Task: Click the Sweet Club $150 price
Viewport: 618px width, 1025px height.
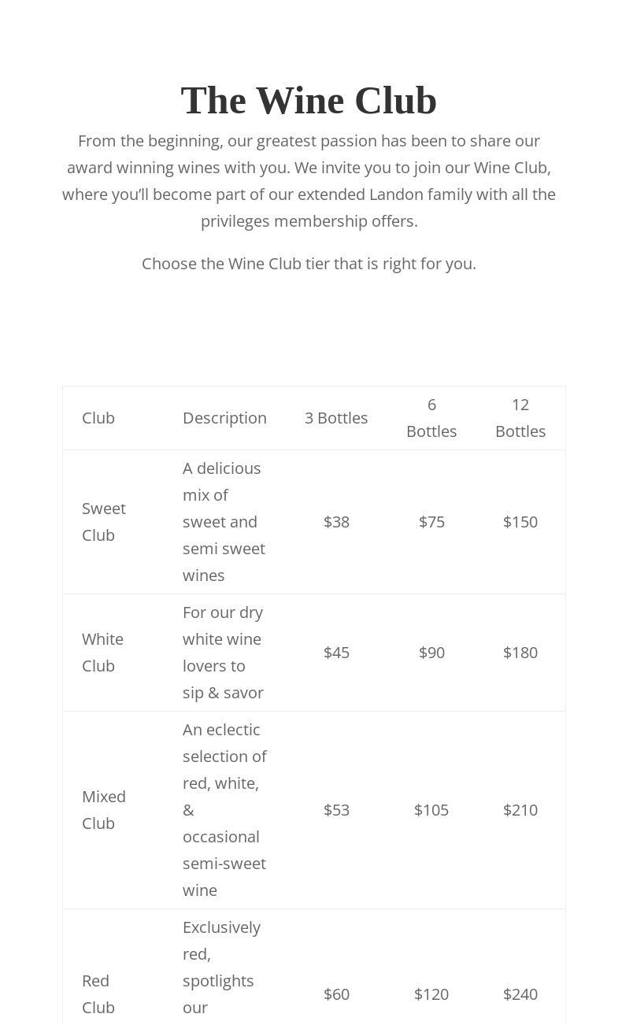Action: click(x=520, y=522)
